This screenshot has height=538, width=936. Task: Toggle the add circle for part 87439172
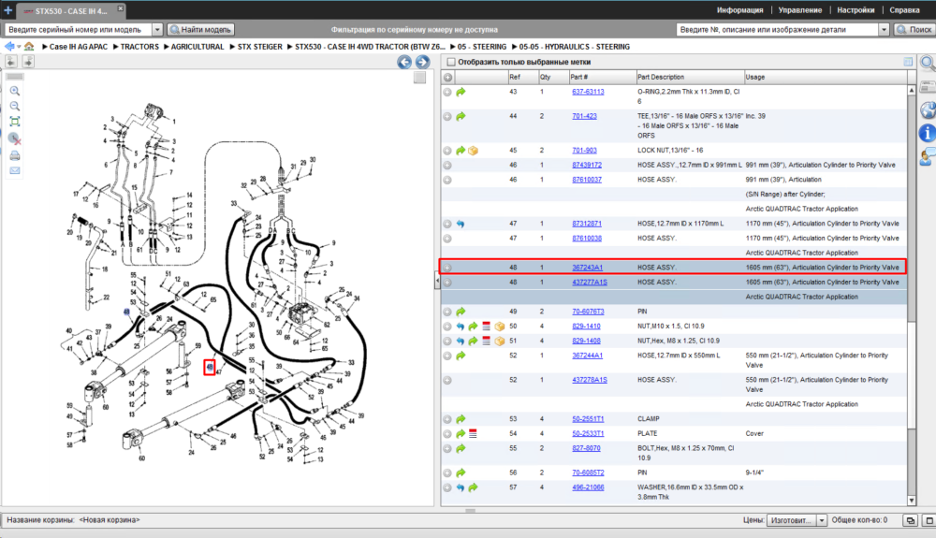[447, 166]
